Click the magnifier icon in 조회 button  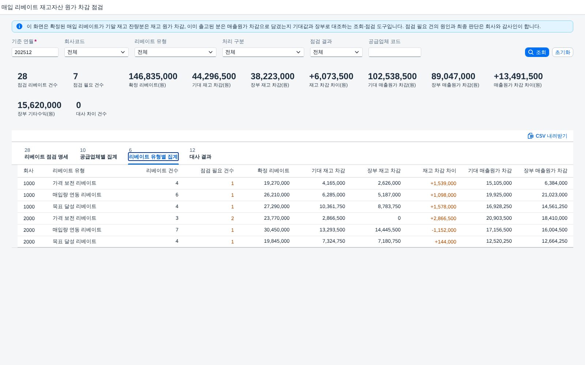coord(531,52)
